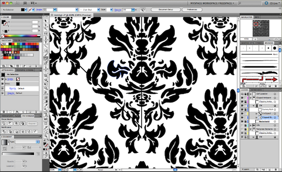This screenshot has height=172, width=282.
Task: Click the Preferences button
Action: [x=192, y=9]
